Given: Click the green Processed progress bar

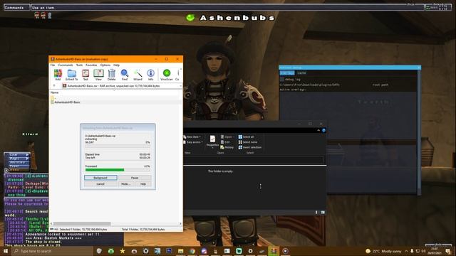Looking at the screenshot, I should [x=105, y=170].
